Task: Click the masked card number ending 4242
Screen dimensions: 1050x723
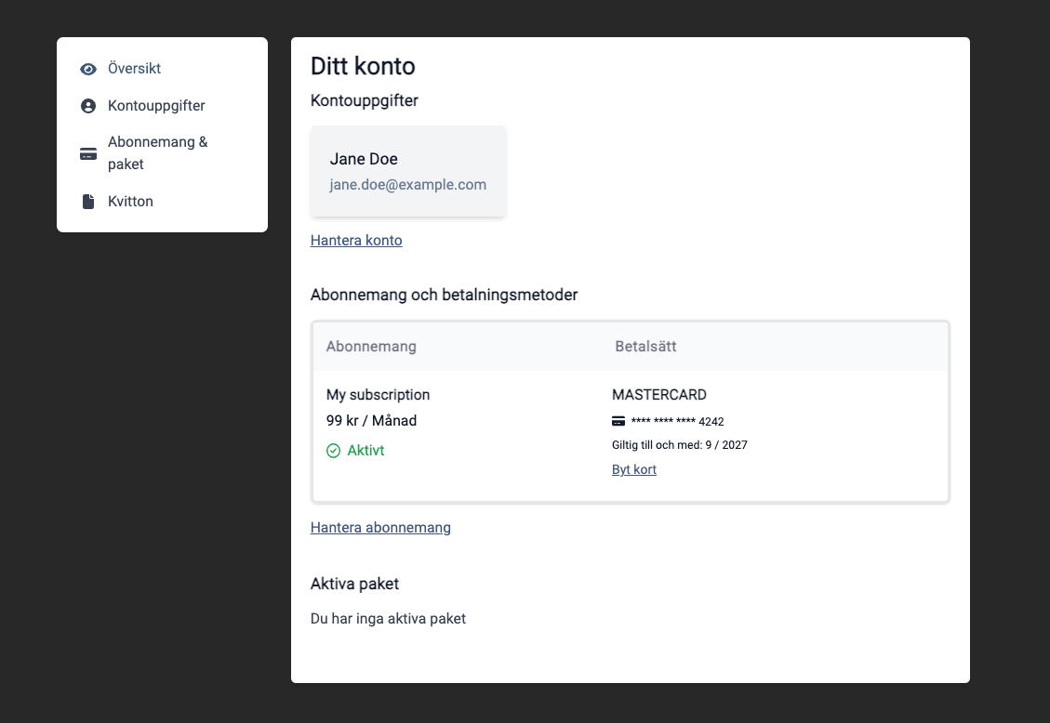Action: (678, 421)
